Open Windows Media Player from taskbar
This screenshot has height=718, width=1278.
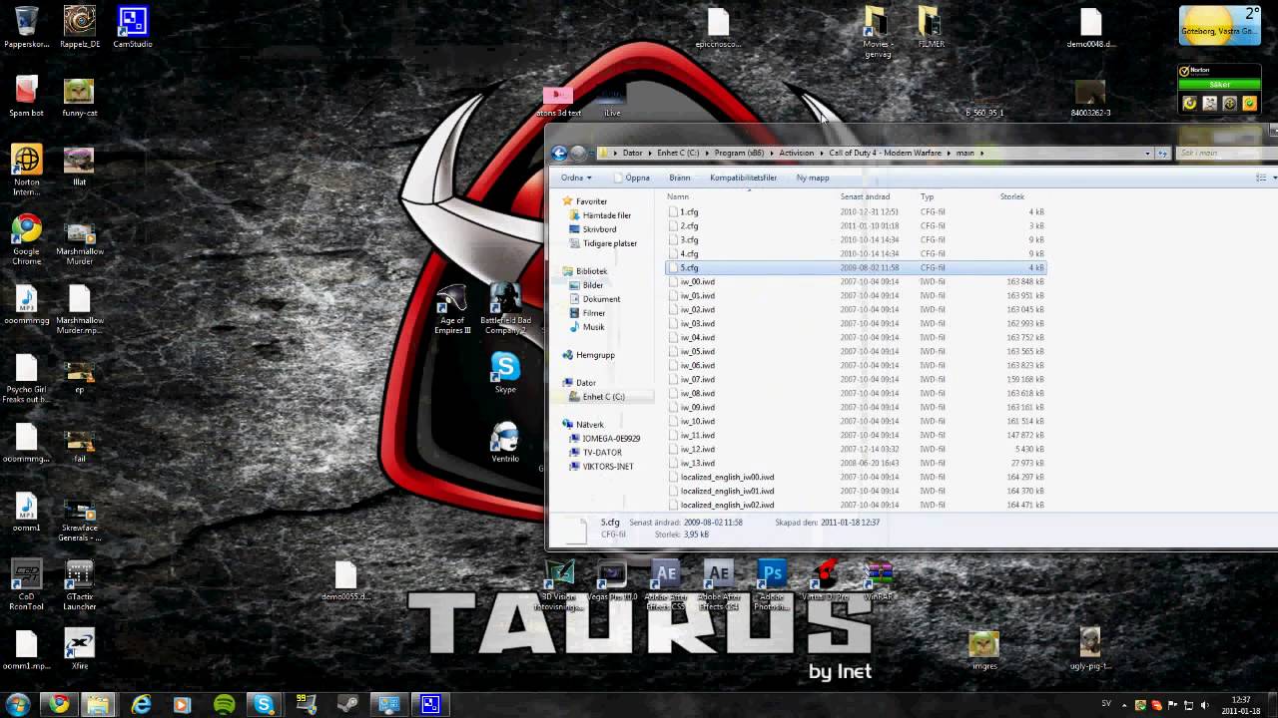tap(182, 704)
